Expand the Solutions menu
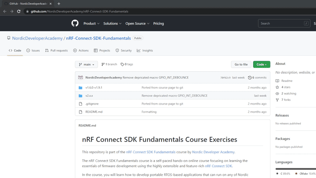Viewport: 316px width, 178px height. pos(113,23)
